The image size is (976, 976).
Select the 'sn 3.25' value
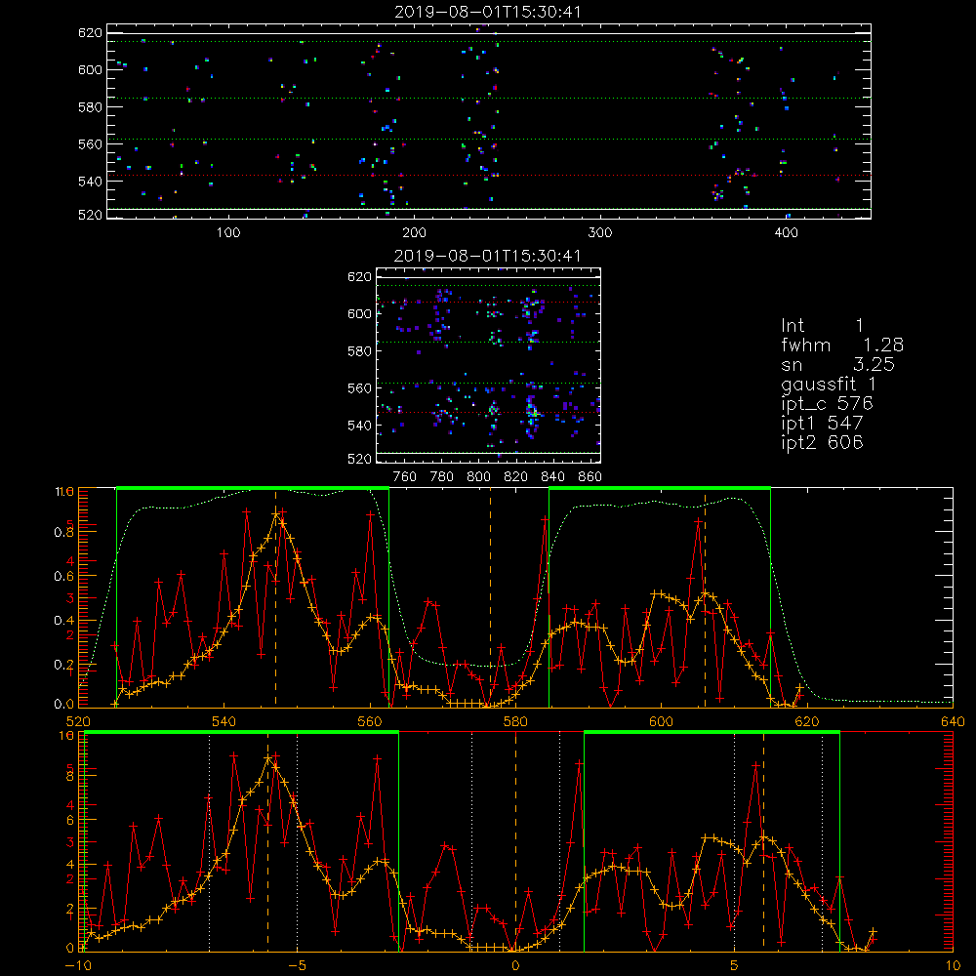pyautogui.click(x=837, y=364)
